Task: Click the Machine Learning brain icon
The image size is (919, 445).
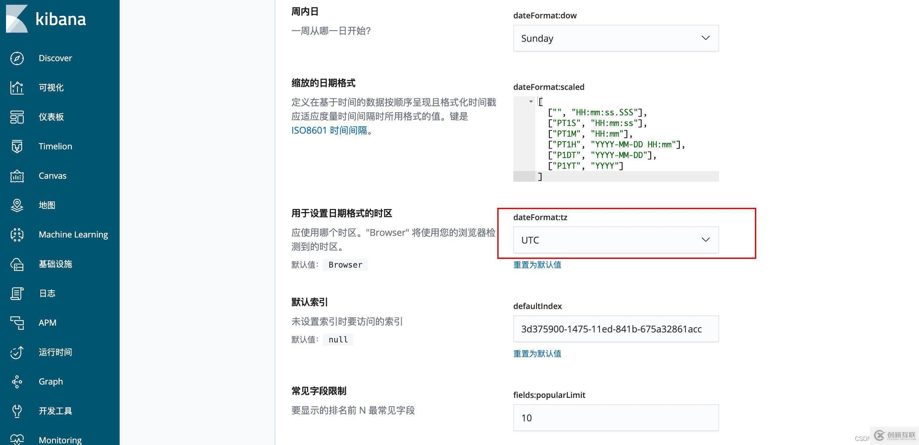Action: 17,235
